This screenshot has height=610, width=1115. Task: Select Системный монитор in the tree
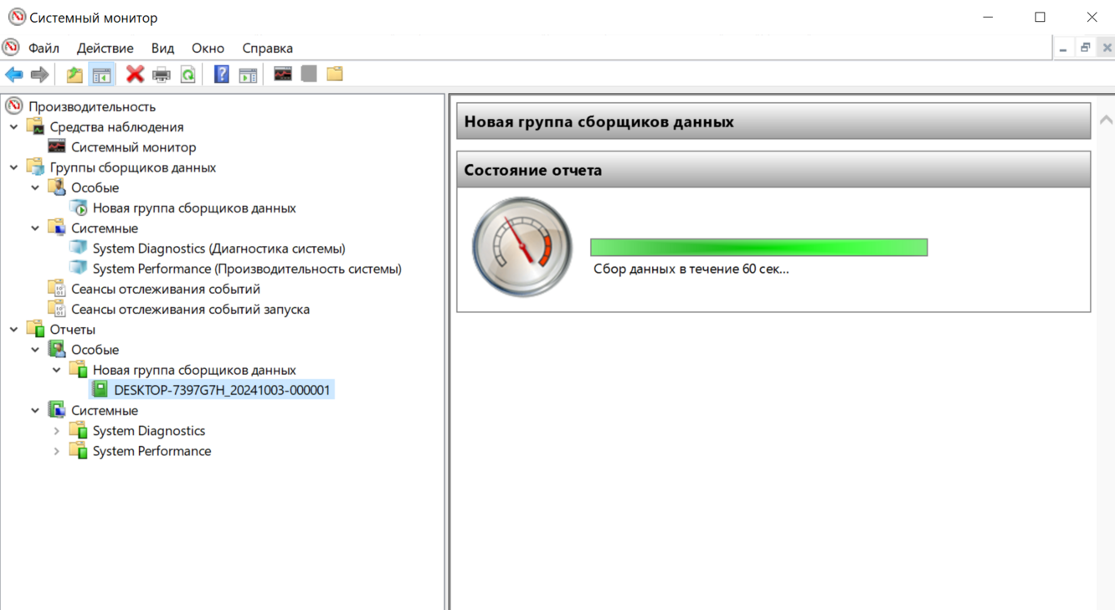pyautogui.click(x=133, y=147)
